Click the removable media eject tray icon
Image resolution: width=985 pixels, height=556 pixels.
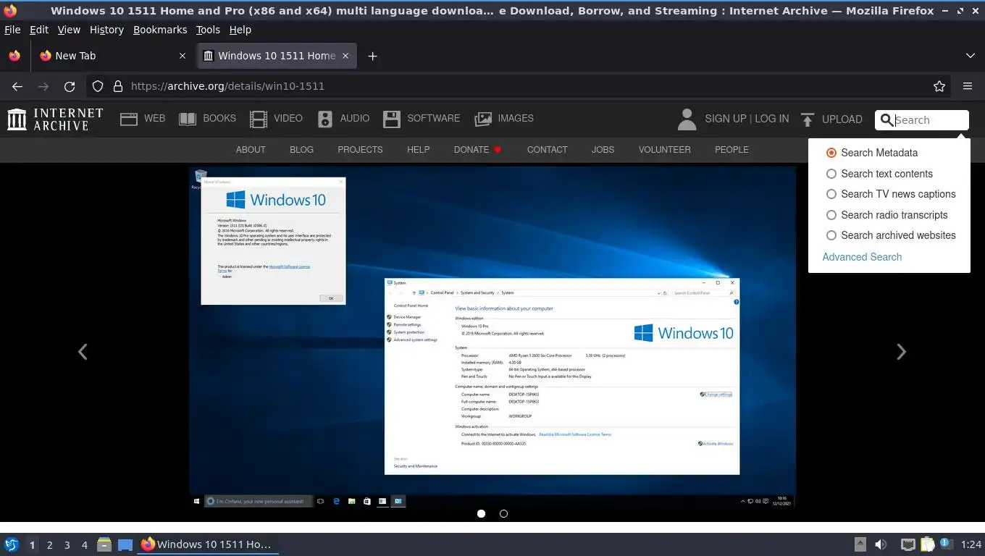pyautogui.click(x=860, y=544)
